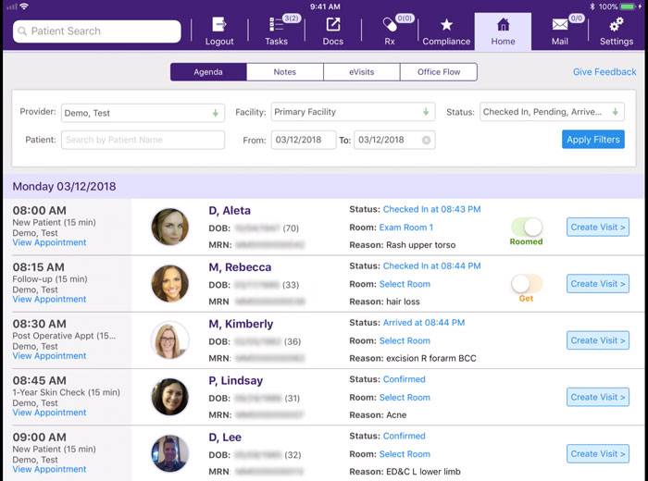Open M, Rebecca's profile photo

pos(169,283)
